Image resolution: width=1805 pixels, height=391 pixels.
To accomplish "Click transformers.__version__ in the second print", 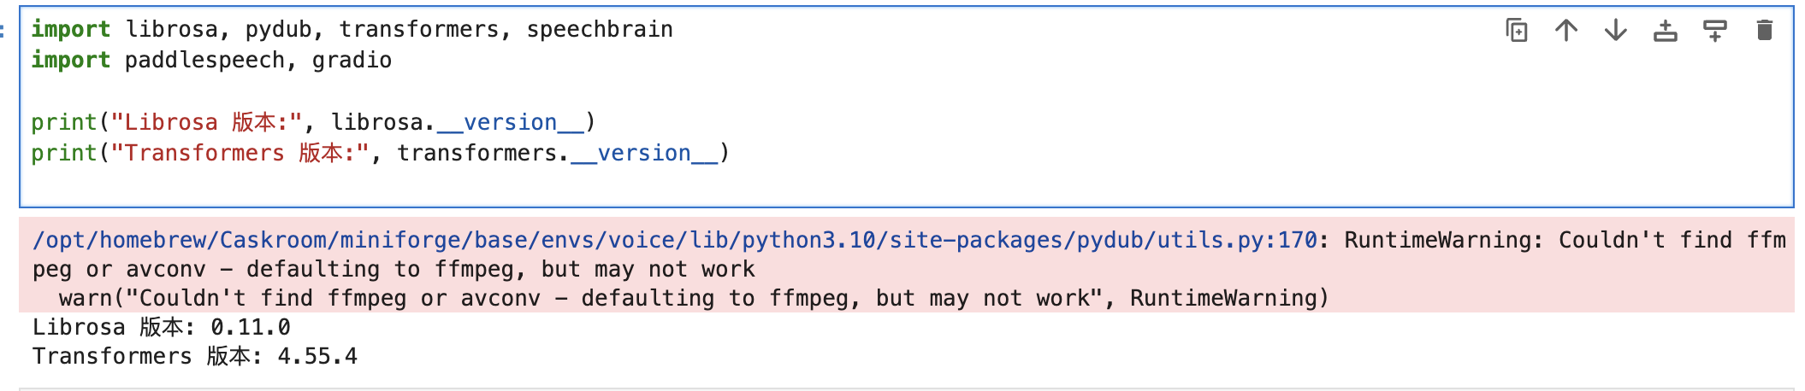I will coord(558,153).
